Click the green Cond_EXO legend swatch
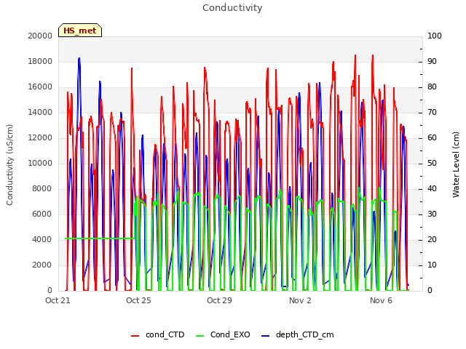This screenshot has height=349, width=466. [200, 336]
